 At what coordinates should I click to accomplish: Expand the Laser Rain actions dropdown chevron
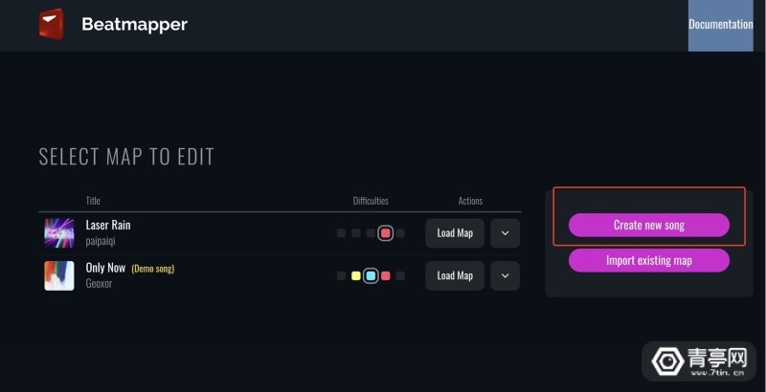(506, 233)
